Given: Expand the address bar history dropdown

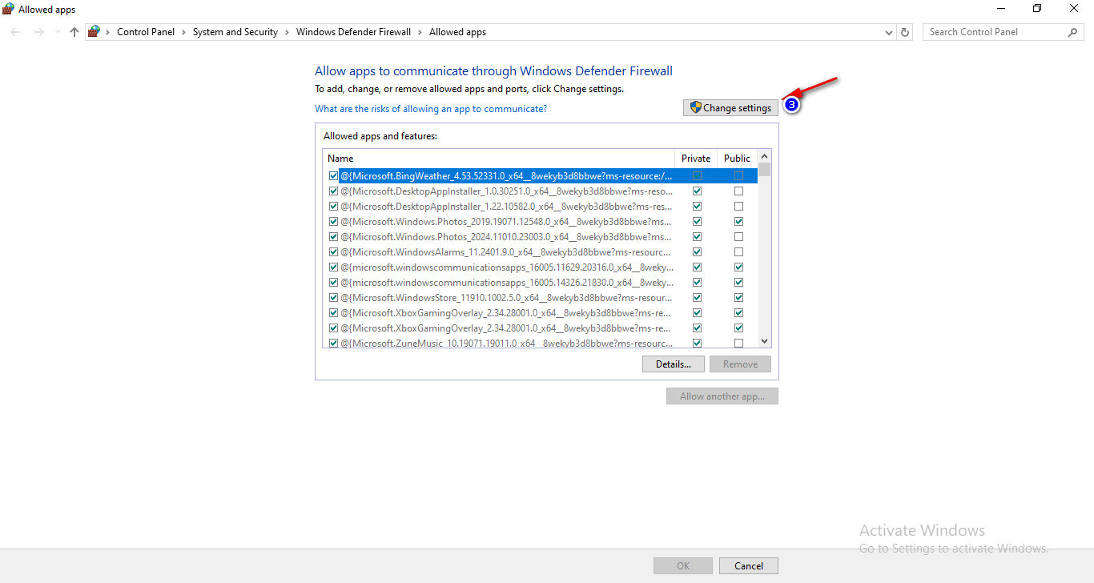Looking at the screenshot, I should pyautogui.click(x=889, y=33).
